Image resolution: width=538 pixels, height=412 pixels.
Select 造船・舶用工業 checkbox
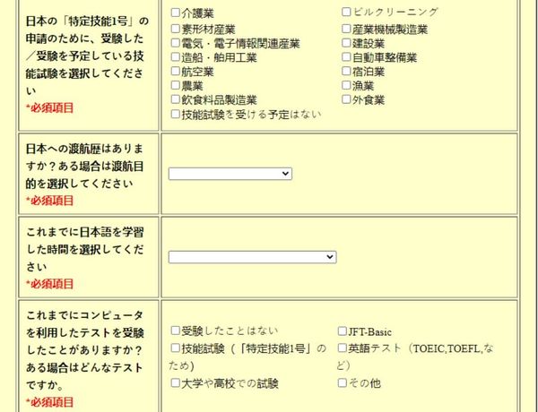click(176, 57)
